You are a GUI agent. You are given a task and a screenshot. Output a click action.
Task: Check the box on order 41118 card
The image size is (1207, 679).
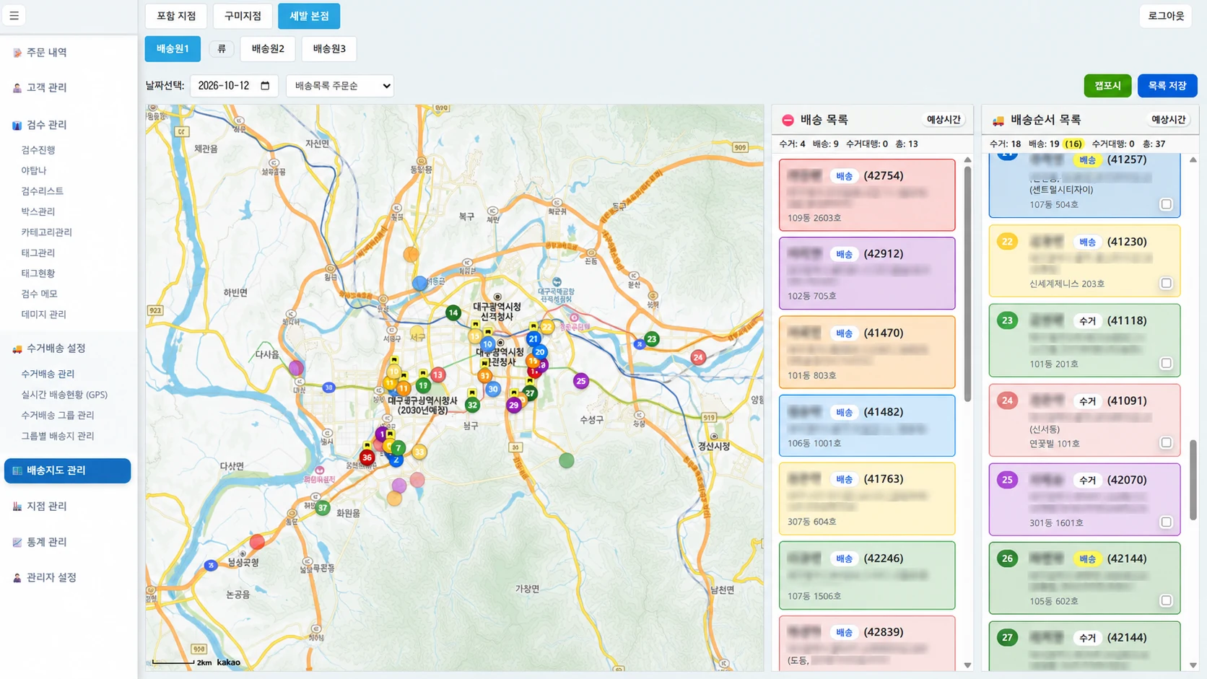pos(1166,363)
